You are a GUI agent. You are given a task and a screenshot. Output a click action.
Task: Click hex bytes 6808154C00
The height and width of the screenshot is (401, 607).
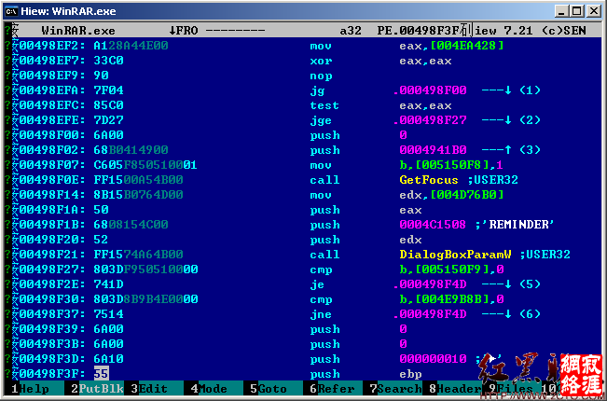[131, 225]
